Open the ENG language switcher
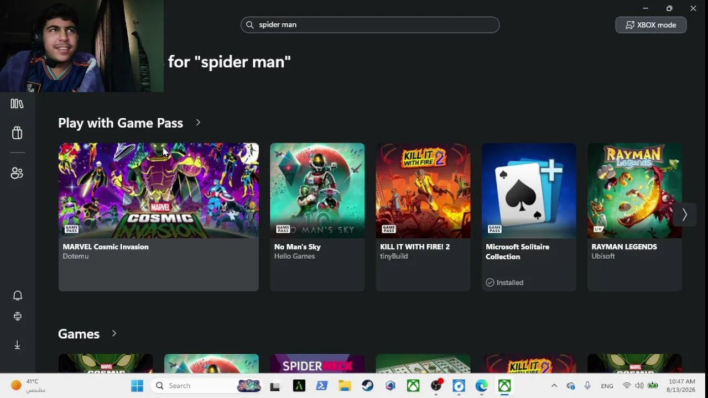Image resolution: width=708 pixels, height=398 pixels. 607,386
